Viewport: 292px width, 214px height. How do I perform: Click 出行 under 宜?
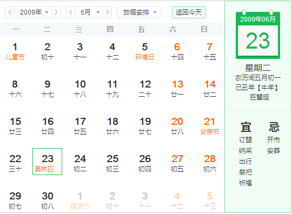click(245, 162)
